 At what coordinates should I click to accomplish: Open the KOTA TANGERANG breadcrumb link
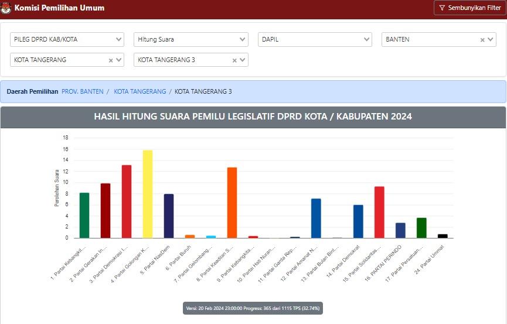(x=140, y=91)
